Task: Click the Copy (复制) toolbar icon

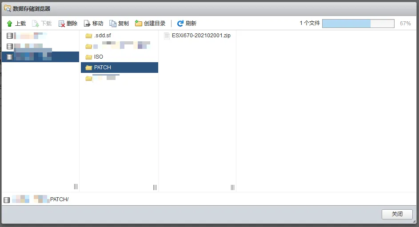Action: (x=113, y=24)
